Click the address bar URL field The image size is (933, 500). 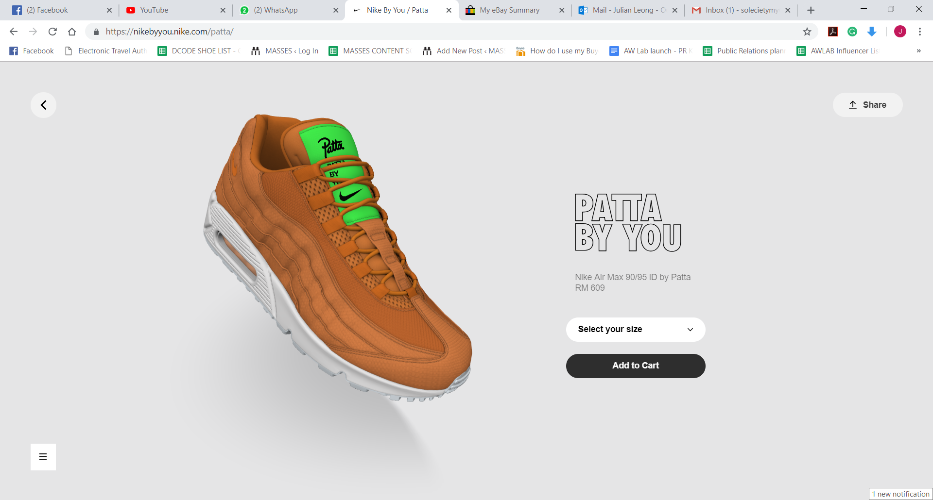click(437, 32)
